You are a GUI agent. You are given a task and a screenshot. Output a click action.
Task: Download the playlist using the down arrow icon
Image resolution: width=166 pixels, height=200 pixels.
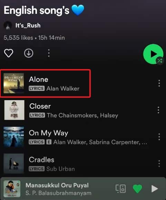coord(29,53)
